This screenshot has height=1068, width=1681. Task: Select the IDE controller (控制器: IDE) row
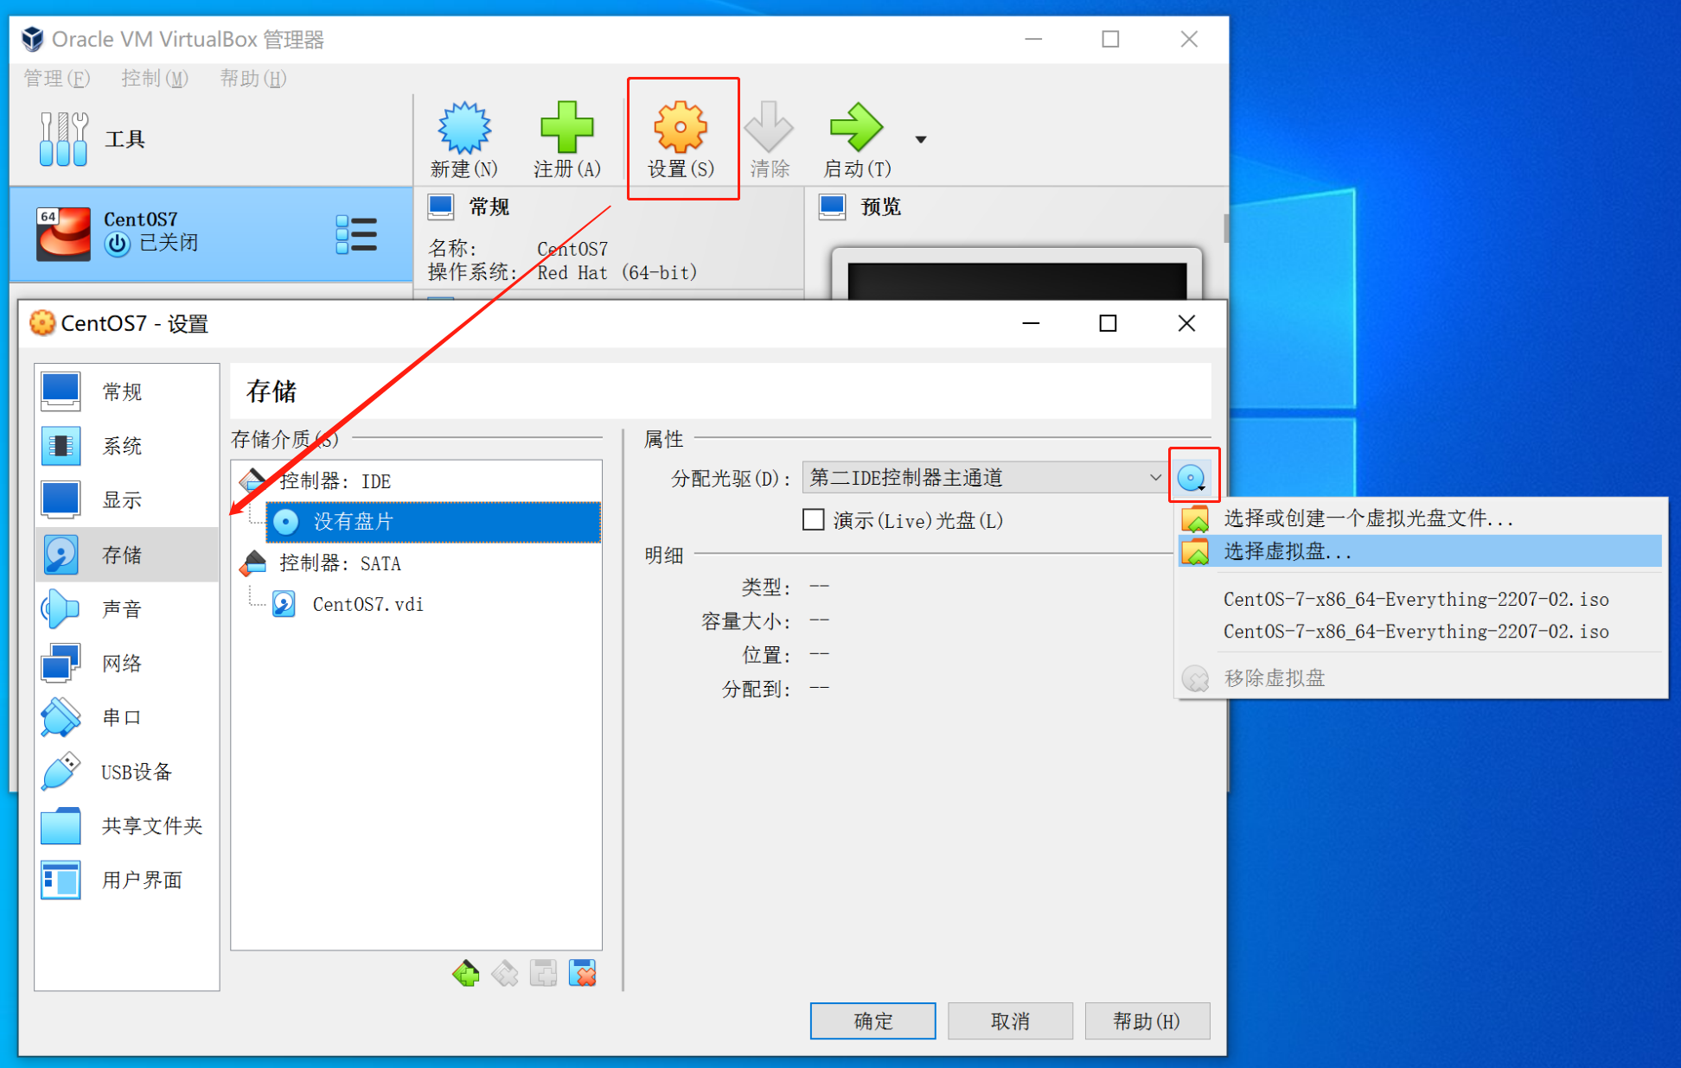417,481
